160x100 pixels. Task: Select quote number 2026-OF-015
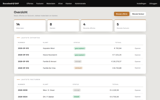23,61
